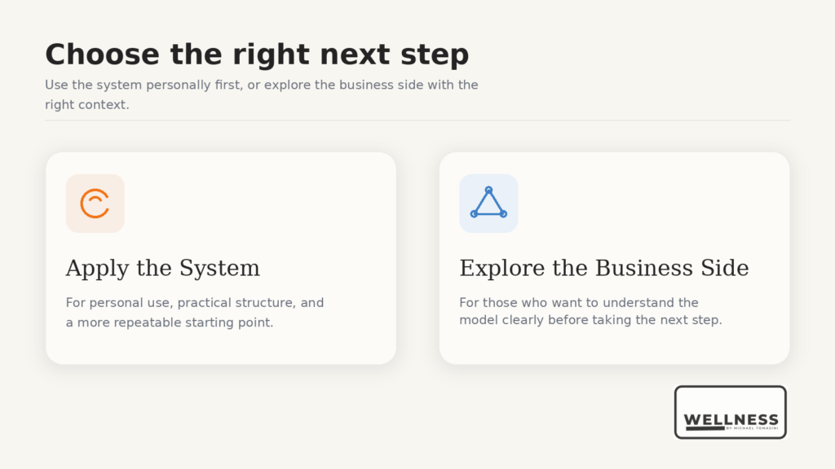Click the "For those who want to understand" description
Image resolution: width=835 pixels, height=469 pixels.
[x=579, y=303]
